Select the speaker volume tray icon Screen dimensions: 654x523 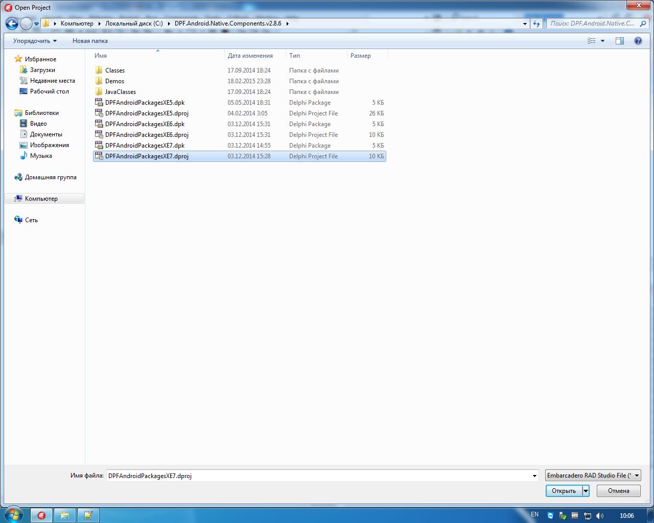(x=599, y=516)
